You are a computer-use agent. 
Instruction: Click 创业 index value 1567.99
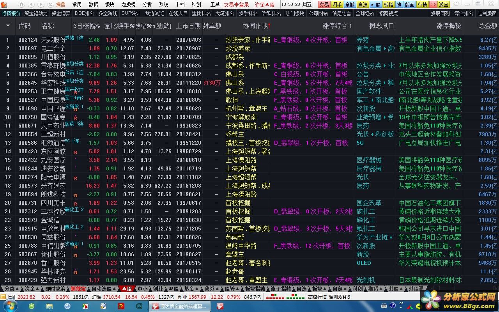tap(197, 297)
